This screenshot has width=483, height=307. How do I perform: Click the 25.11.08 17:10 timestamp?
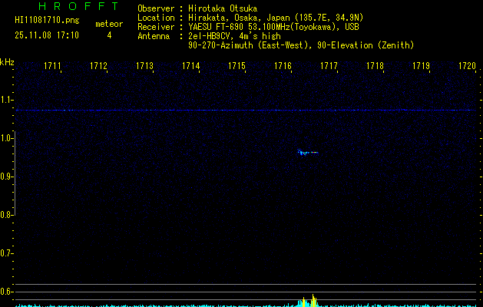coord(46,35)
